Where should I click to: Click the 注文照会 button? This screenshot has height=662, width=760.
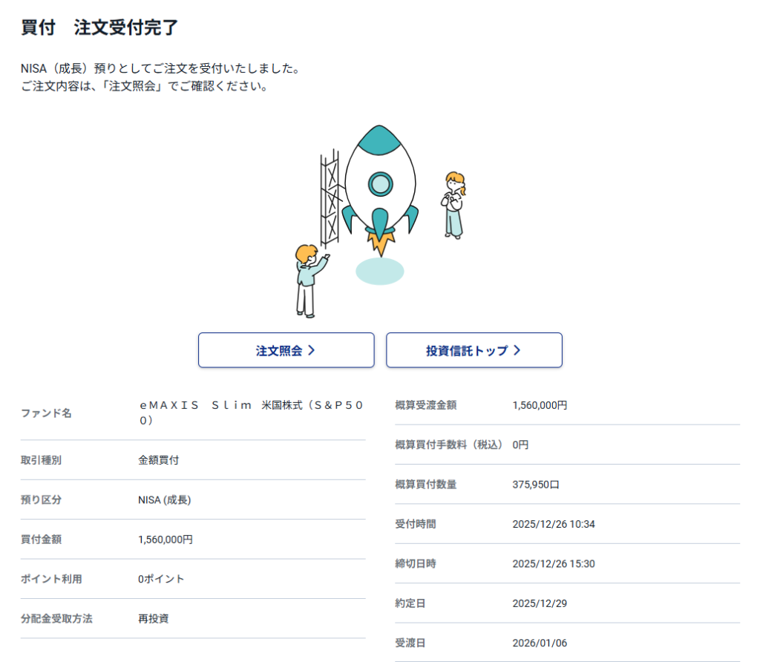click(x=286, y=350)
